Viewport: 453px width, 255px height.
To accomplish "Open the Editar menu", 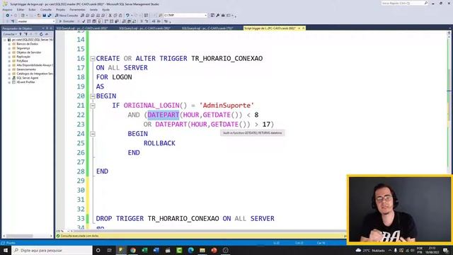I will tap(21, 9).
